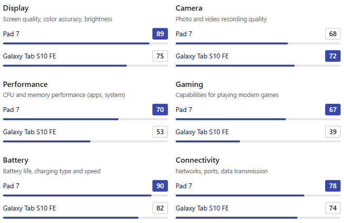Screen dimensions: 344x223
Task: Click Galaxy Tab S10 FE label under Display
Action: tap(30, 56)
